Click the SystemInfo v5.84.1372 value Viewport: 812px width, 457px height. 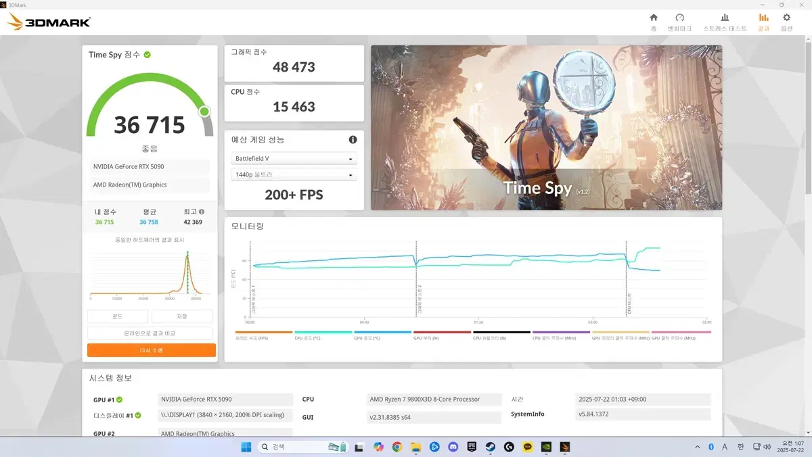pyautogui.click(x=643, y=414)
